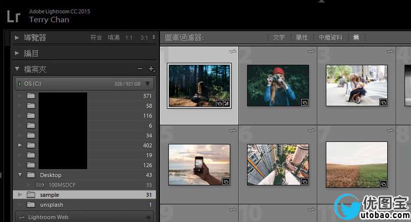Click the sync arrow icon on cell 7
The image size is (411, 222).
click(x=390, y=131)
